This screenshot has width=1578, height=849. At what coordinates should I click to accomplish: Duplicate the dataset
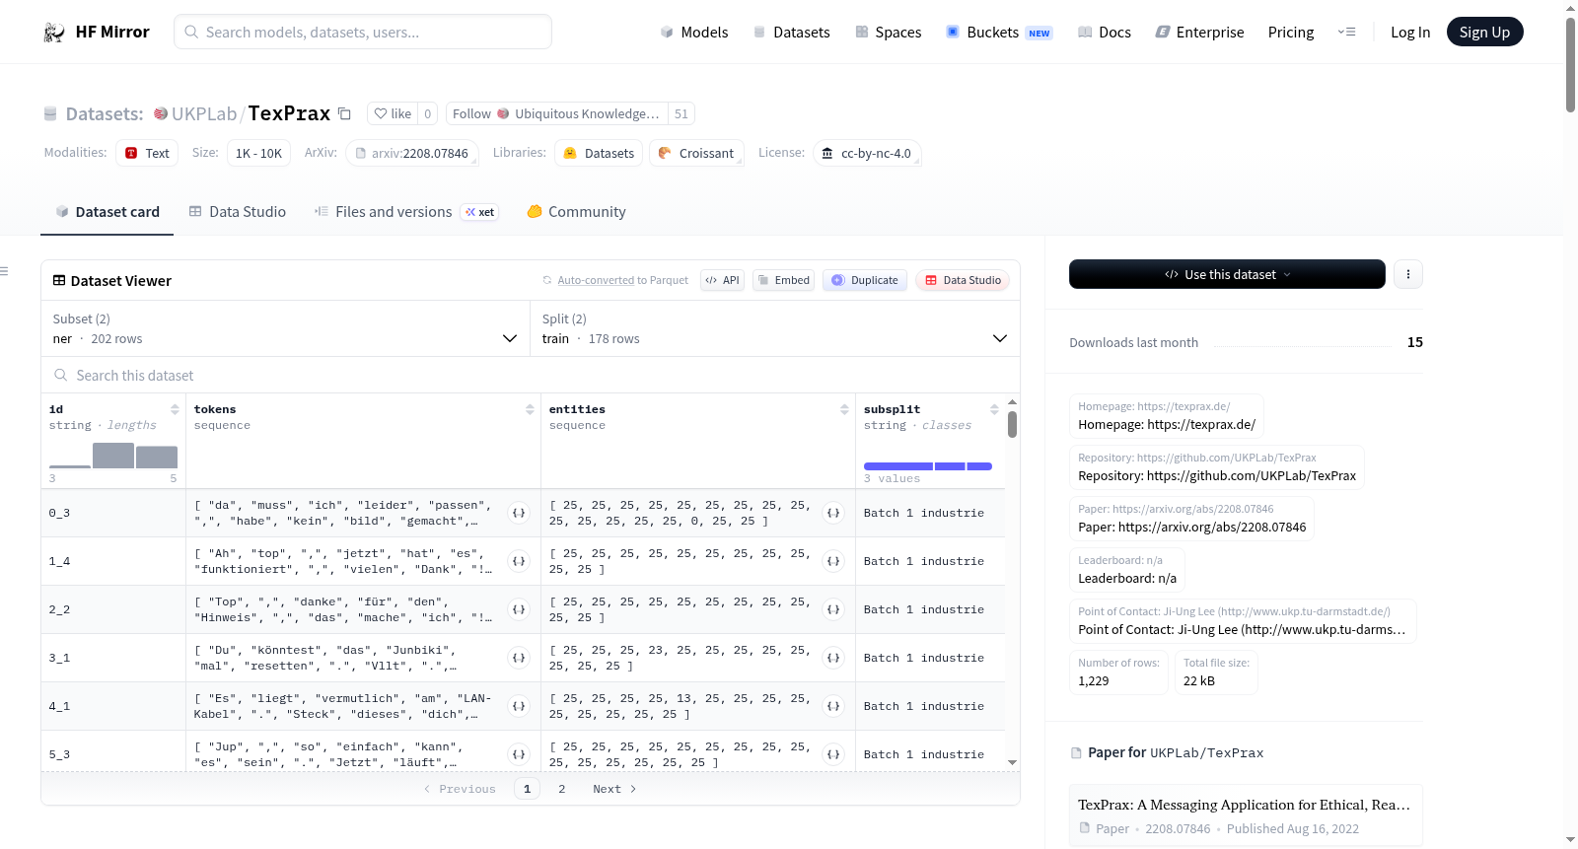click(x=865, y=280)
